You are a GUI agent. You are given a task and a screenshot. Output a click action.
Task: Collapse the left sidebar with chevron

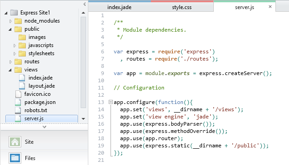click(x=84, y=4)
